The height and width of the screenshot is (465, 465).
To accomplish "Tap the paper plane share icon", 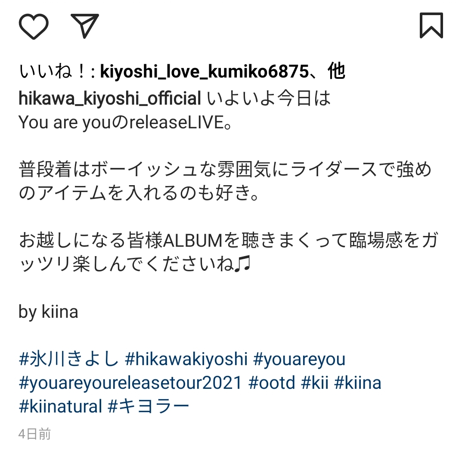I will coord(85,26).
